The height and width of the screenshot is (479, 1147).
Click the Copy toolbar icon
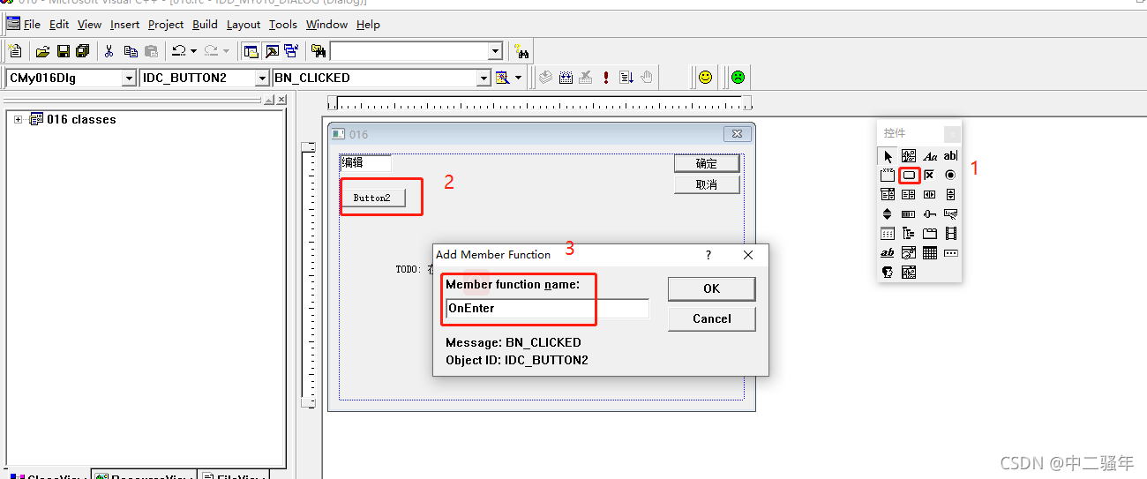(131, 51)
